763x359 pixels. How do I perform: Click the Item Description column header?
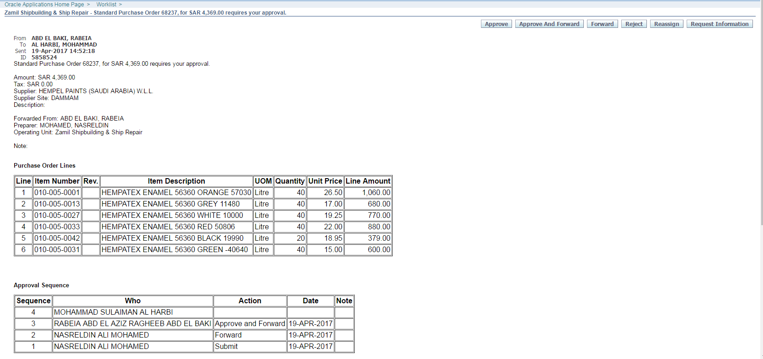176,181
